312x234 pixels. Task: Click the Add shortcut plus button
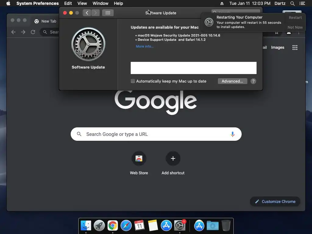coord(173,158)
